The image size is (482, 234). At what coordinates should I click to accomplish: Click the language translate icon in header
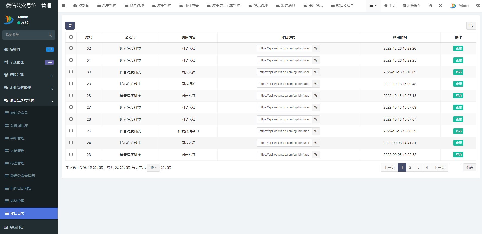pyautogui.click(x=430, y=5)
